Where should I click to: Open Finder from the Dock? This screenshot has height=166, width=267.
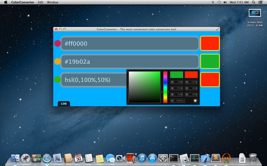pos(15,158)
